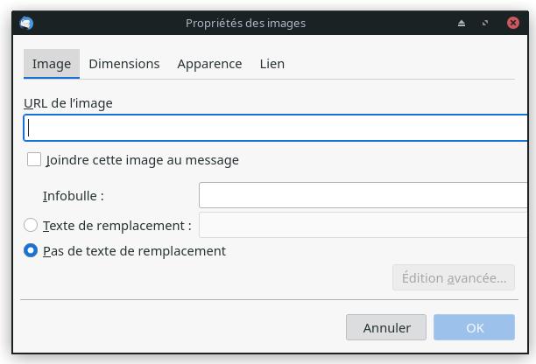Click the Propriétés des images window title
The width and height of the screenshot is (536, 364).
[x=245, y=24]
